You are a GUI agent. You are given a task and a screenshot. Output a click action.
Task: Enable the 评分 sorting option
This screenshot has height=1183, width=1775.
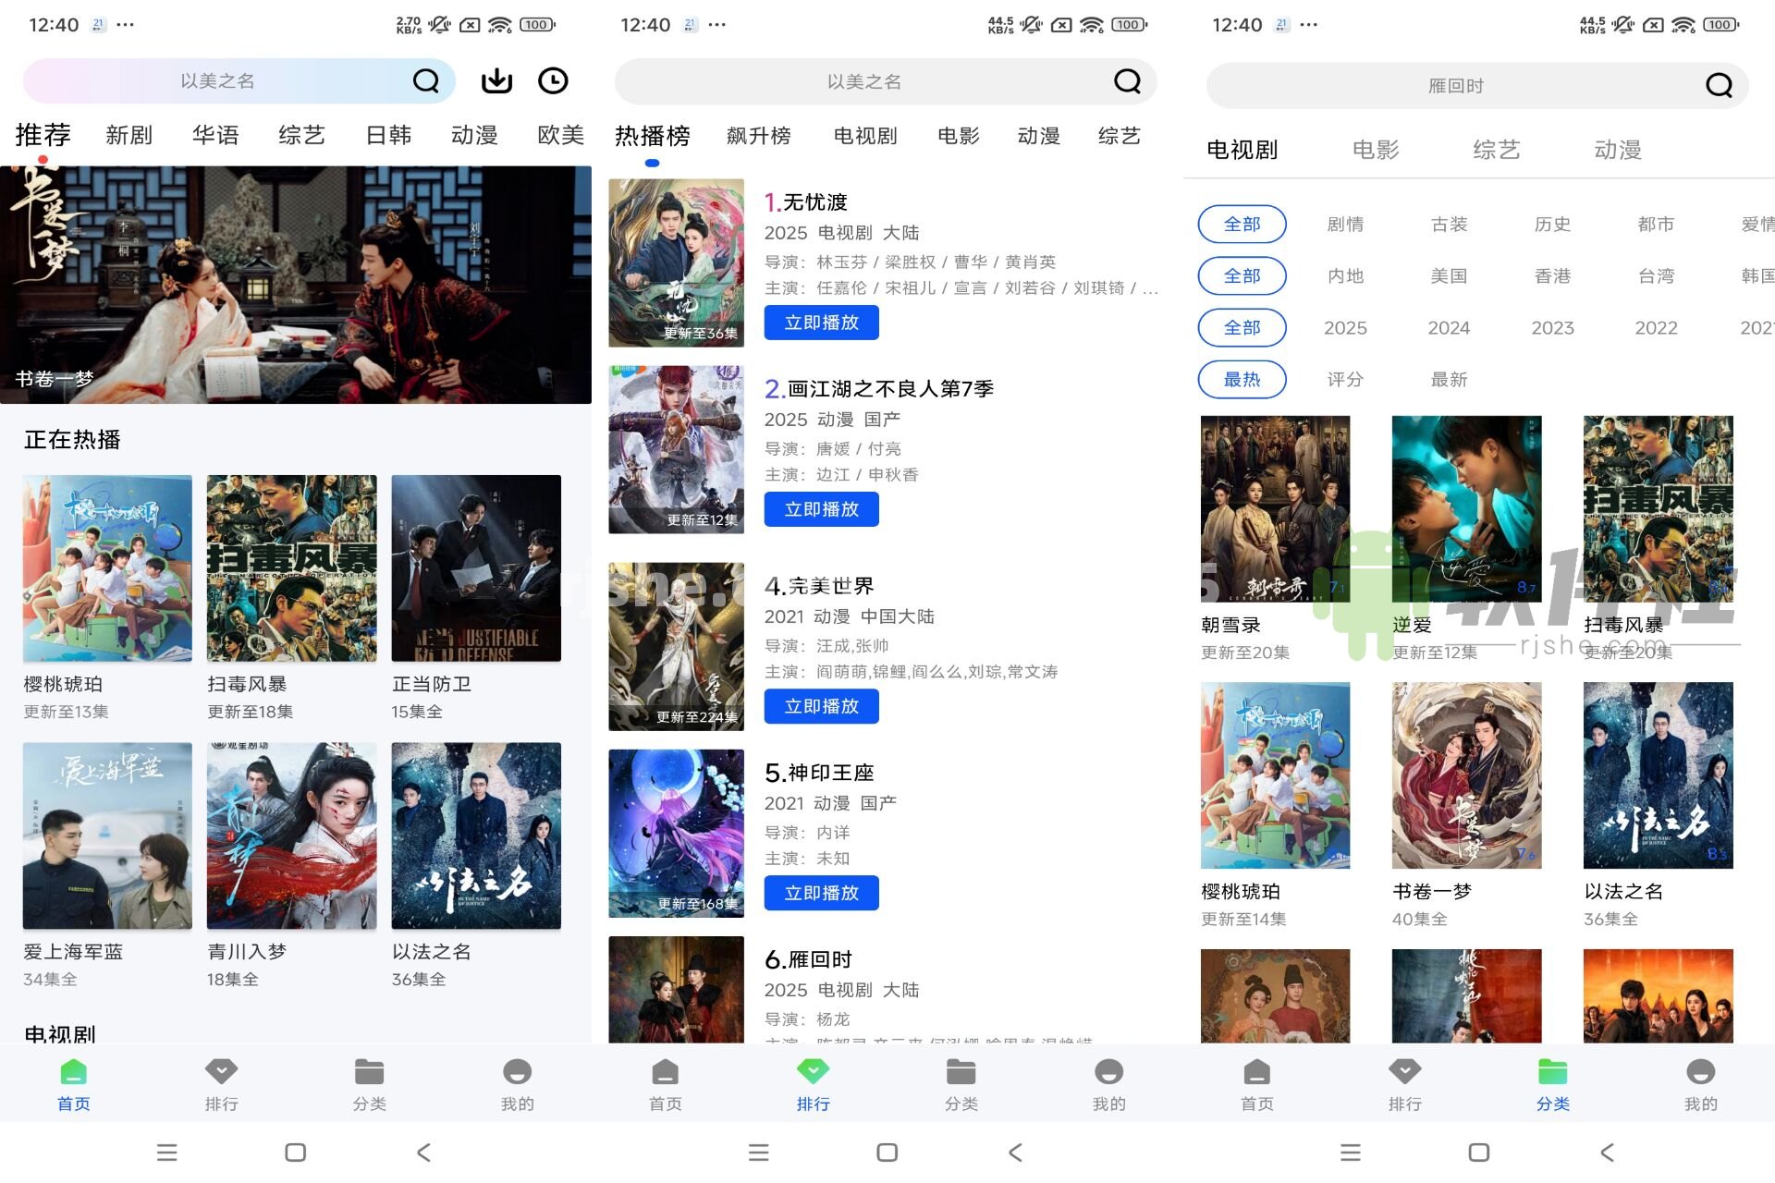(1344, 379)
